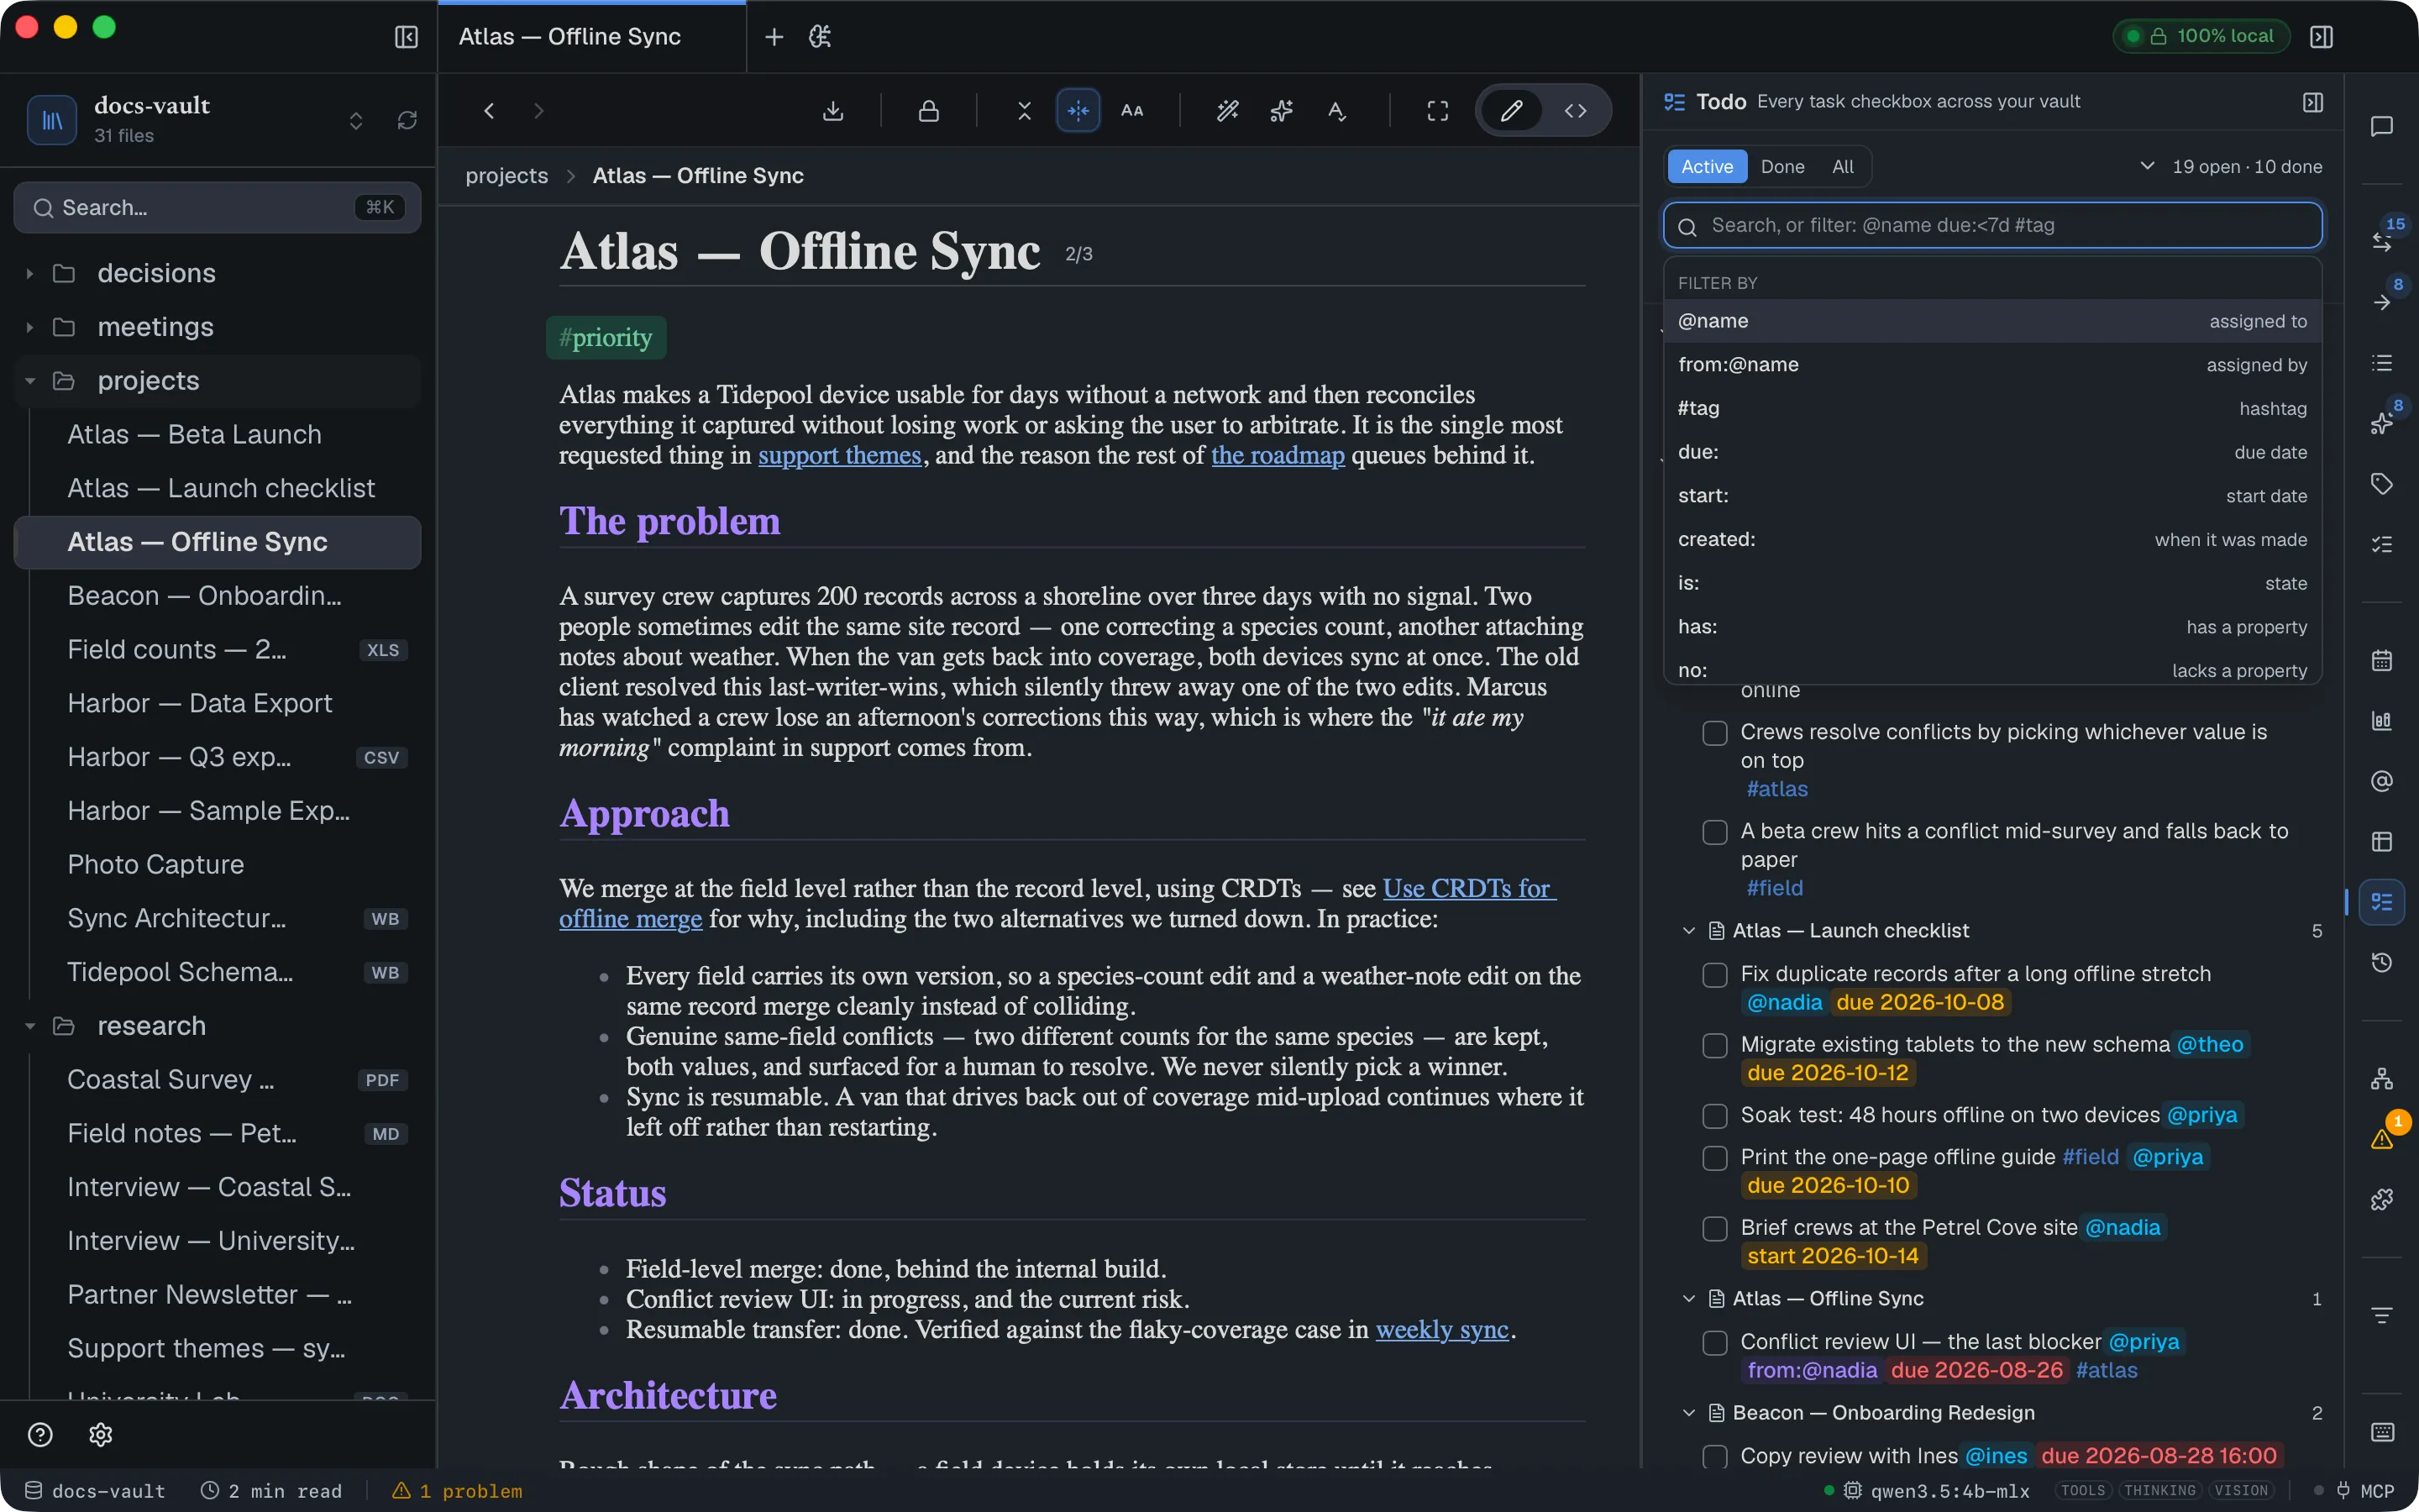Choose the '#tag' hashtag filter option
Viewport: 2419px width, 1512px height.
point(1992,408)
